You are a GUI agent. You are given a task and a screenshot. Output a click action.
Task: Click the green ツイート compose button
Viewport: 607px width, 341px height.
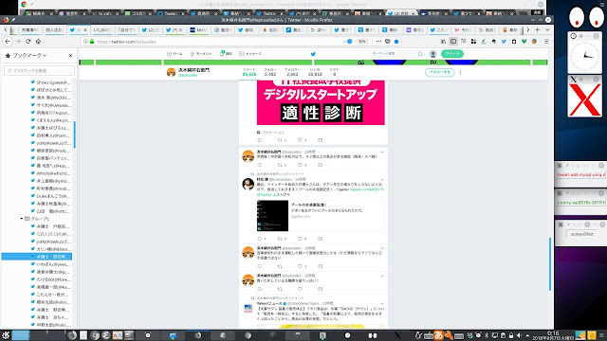[452, 54]
